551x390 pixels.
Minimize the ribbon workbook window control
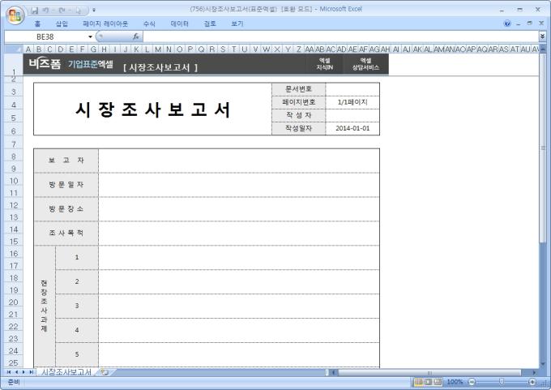point(519,24)
